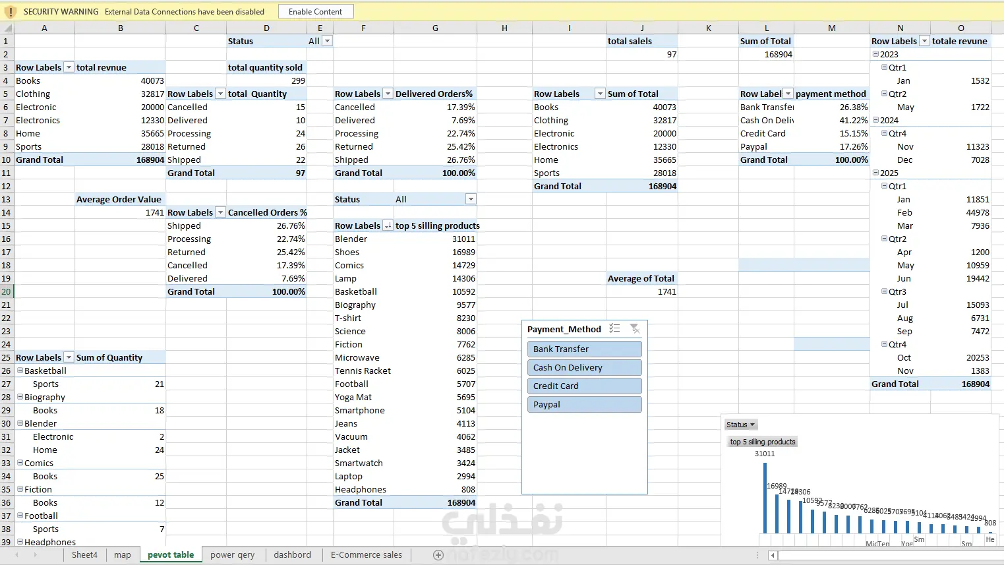Collapse Qtr3 under 2025
Viewport: 1004px width, 565px height.
pos(884,291)
